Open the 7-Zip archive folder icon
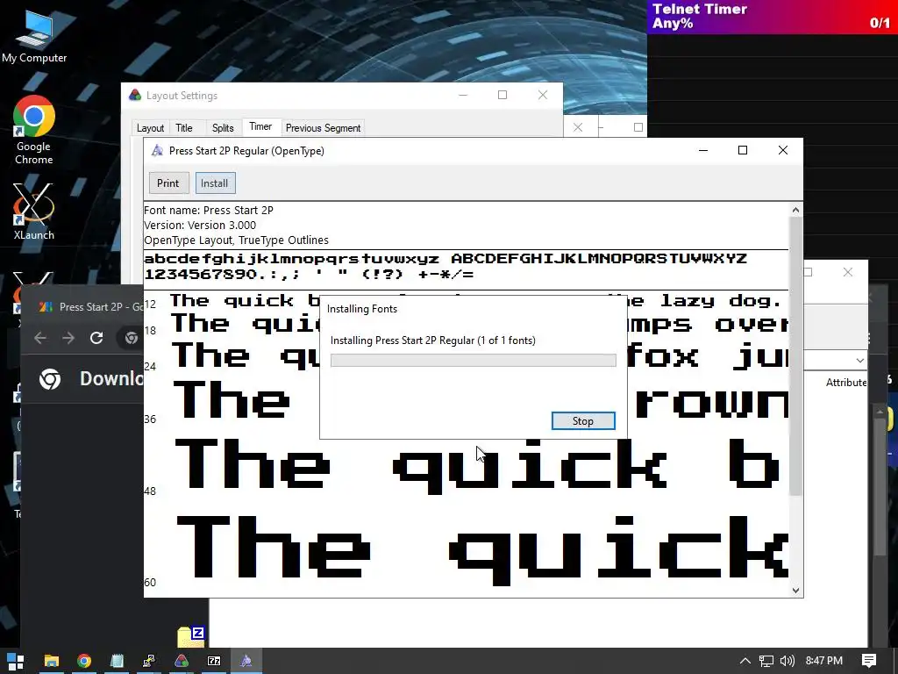Screen dimensions: 898x674 pyautogui.click(x=191, y=636)
